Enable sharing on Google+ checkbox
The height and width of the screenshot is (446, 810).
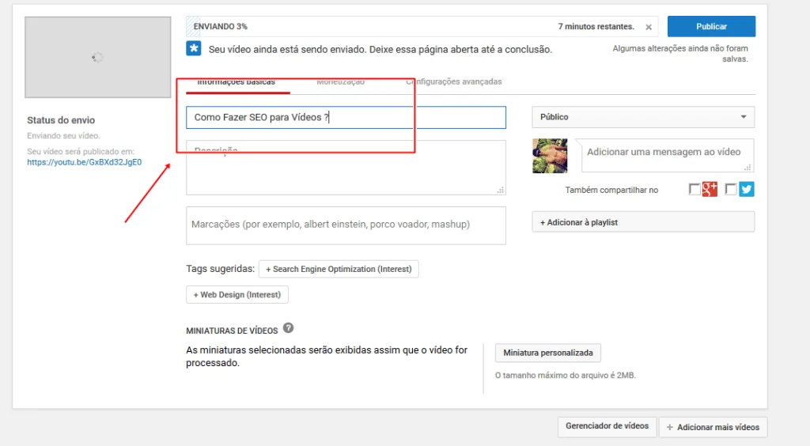(695, 190)
